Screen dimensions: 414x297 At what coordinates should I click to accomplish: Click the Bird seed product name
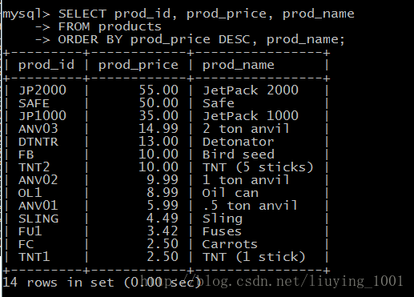239,155
